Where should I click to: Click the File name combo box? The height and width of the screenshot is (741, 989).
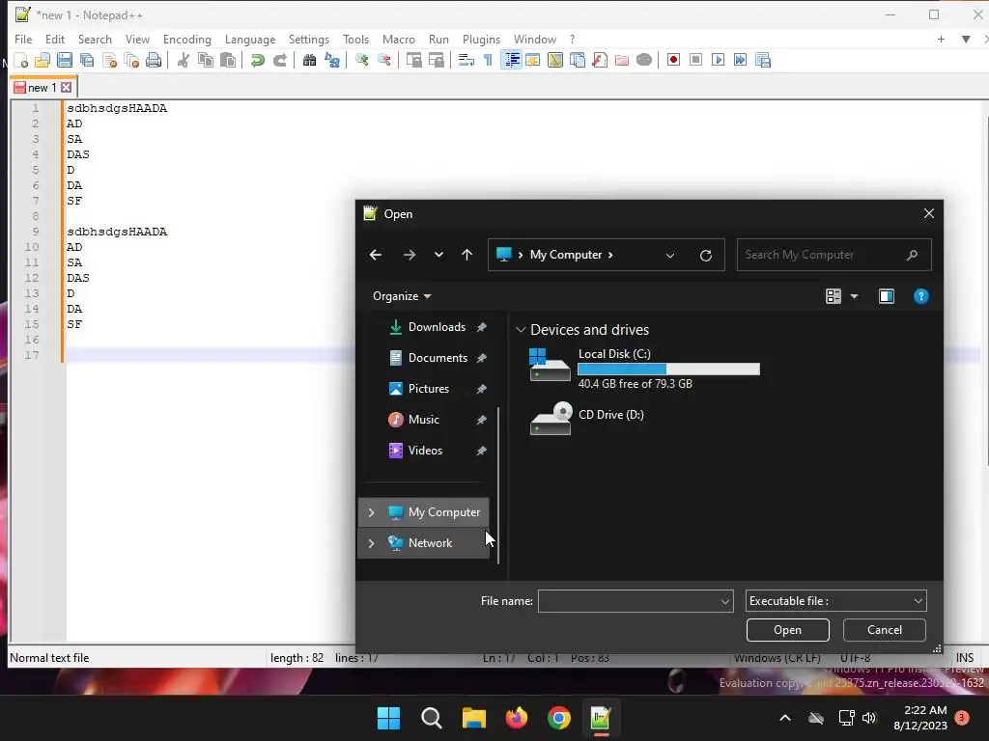[x=636, y=601]
